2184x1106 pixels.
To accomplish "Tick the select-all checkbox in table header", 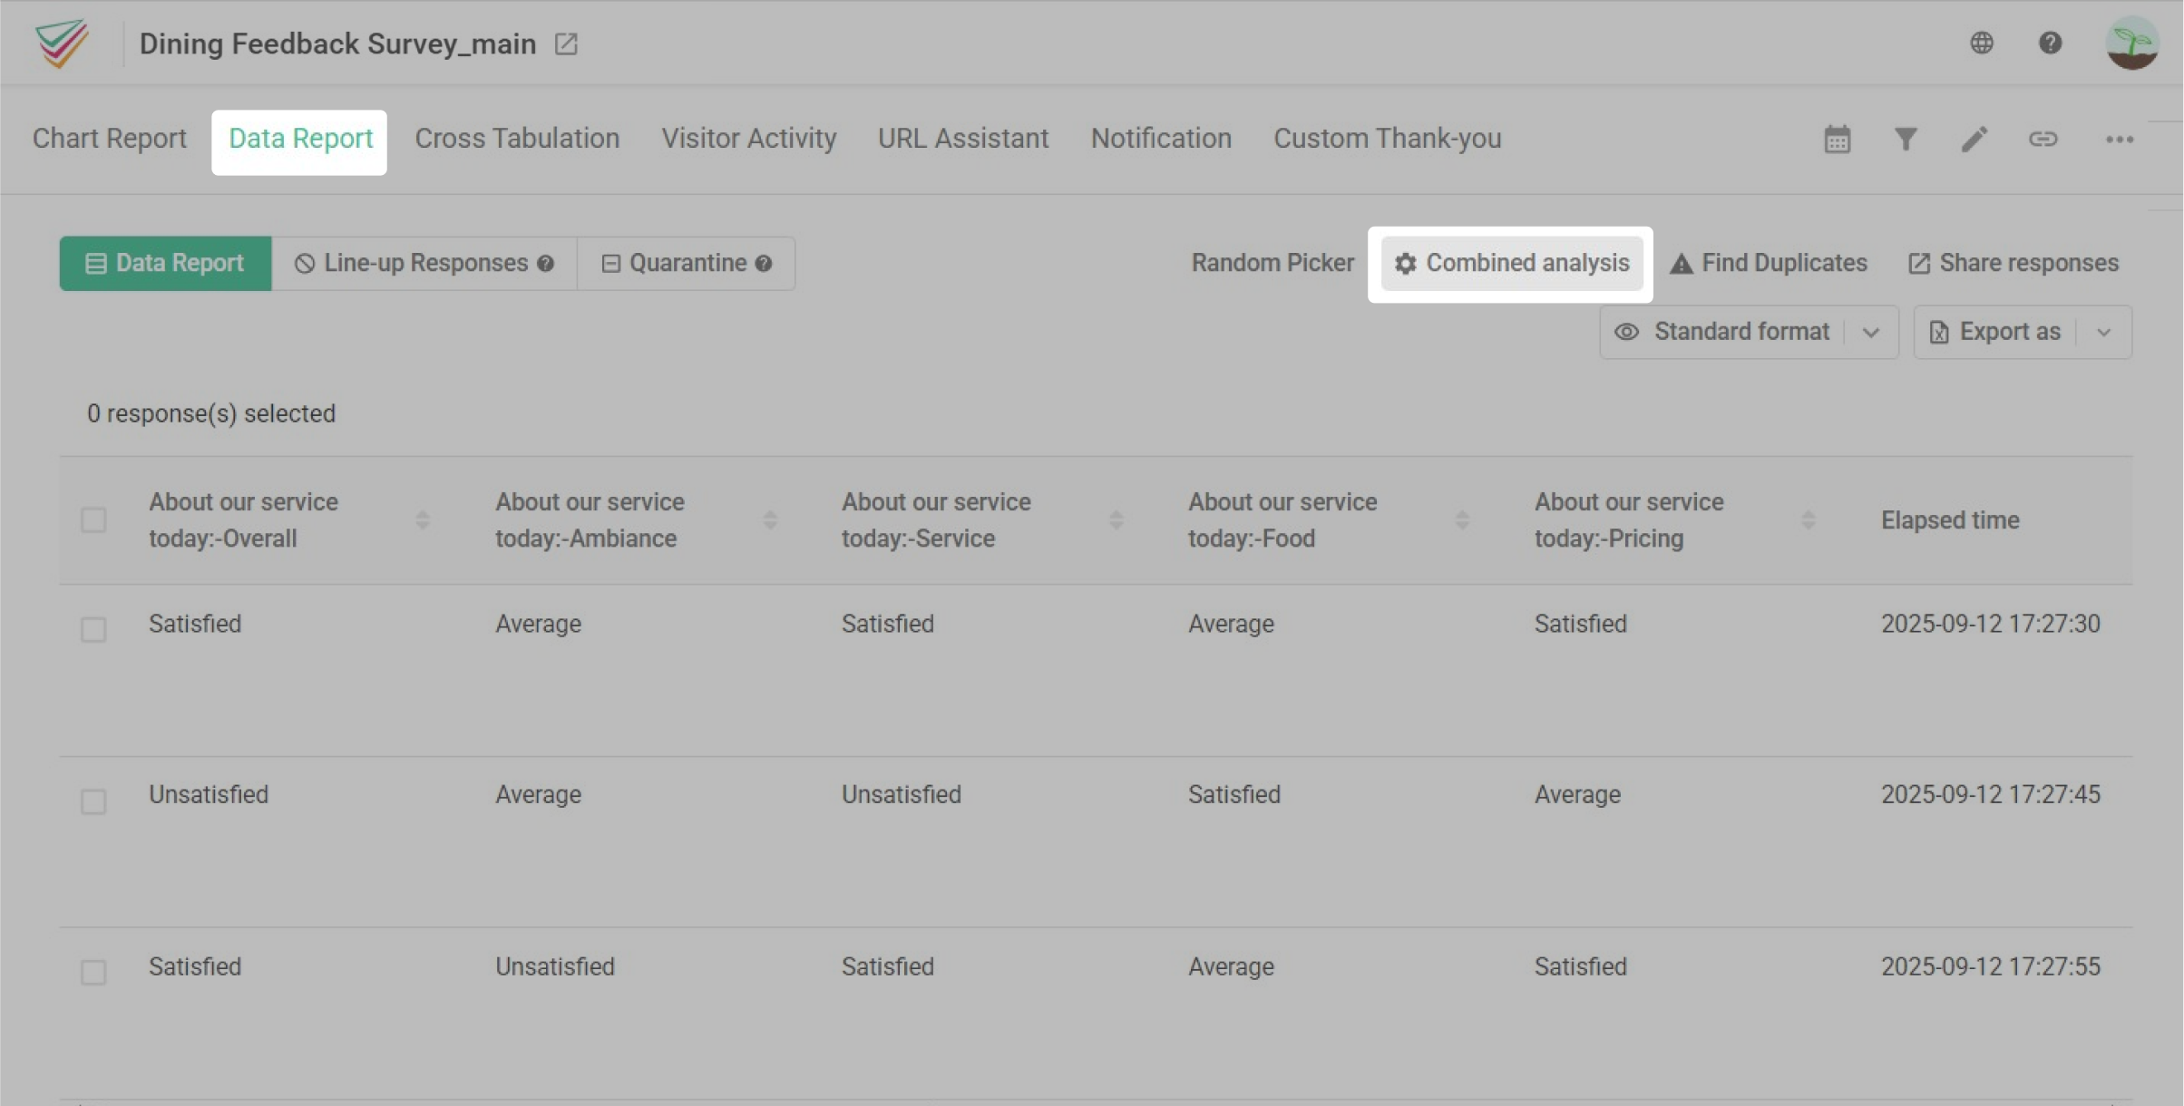I will pyautogui.click(x=93, y=520).
